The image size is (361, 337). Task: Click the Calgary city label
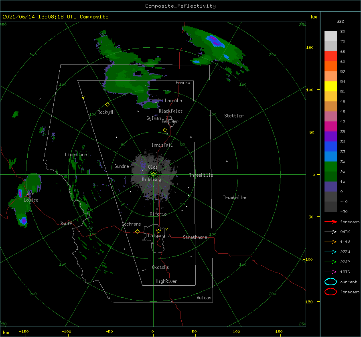156,236
